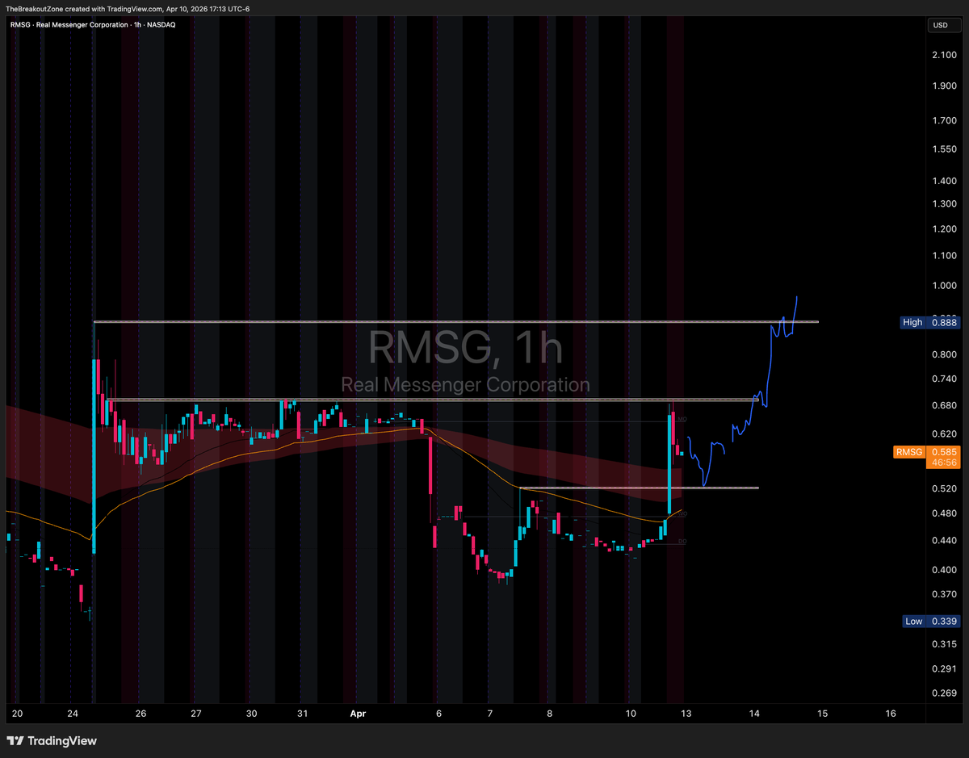Image resolution: width=969 pixels, height=758 pixels.
Task: Click the date label 8 on time axis
Action: (549, 714)
